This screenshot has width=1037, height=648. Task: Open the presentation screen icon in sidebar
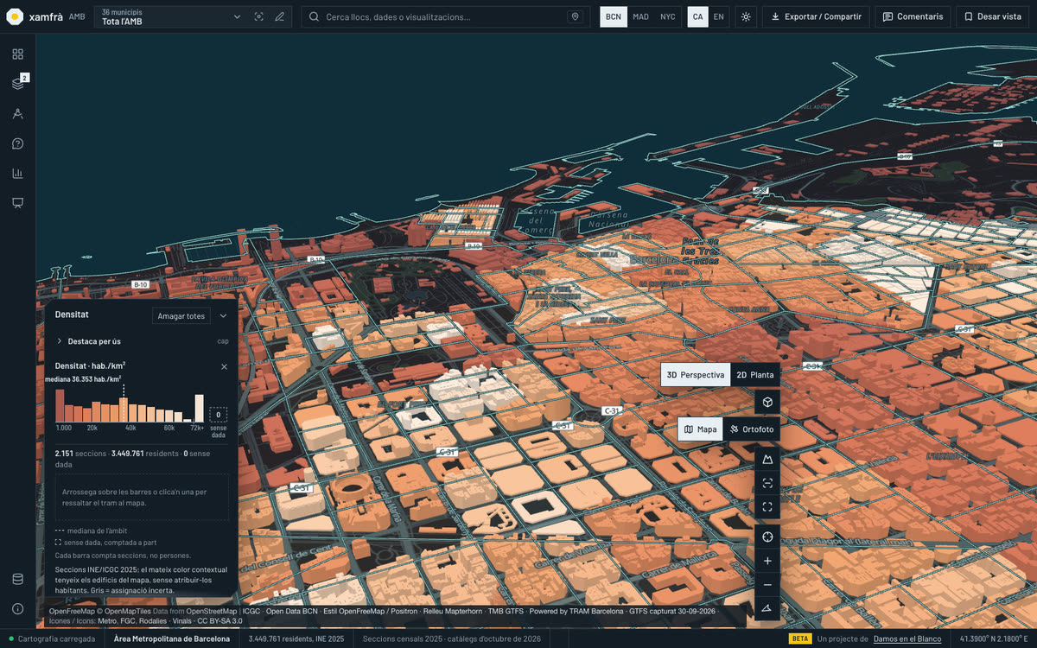(17, 203)
